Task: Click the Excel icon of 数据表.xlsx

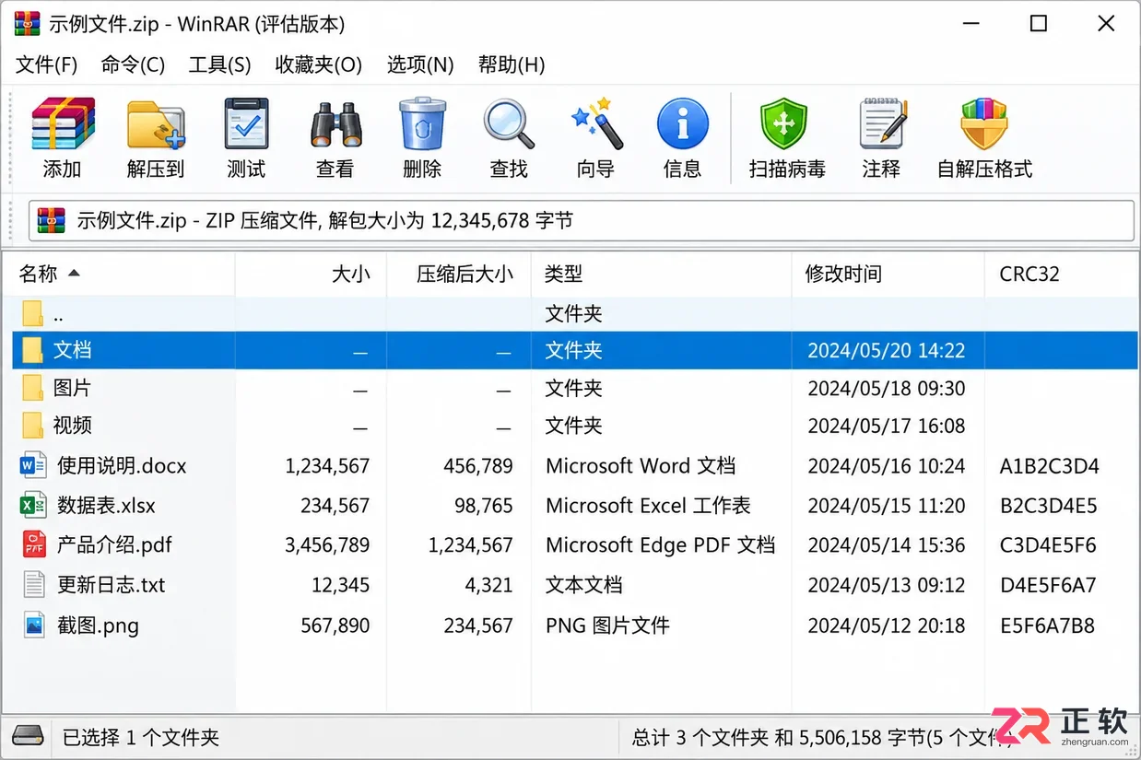Action: tap(33, 506)
